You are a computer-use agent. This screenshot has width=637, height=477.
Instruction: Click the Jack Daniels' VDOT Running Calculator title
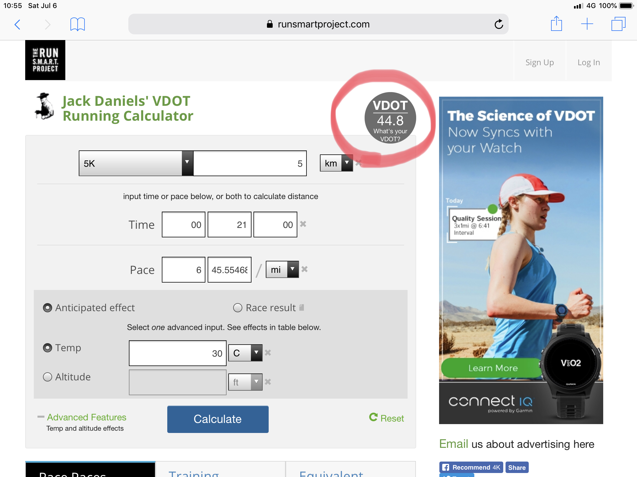(x=128, y=108)
